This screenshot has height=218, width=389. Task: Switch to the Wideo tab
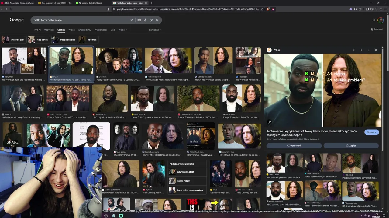[x=71, y=30]
